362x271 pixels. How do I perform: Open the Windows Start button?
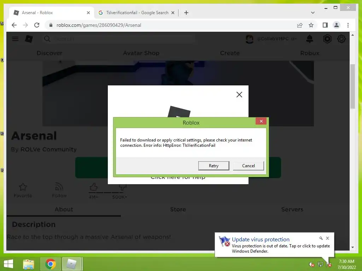pos(8,264)
